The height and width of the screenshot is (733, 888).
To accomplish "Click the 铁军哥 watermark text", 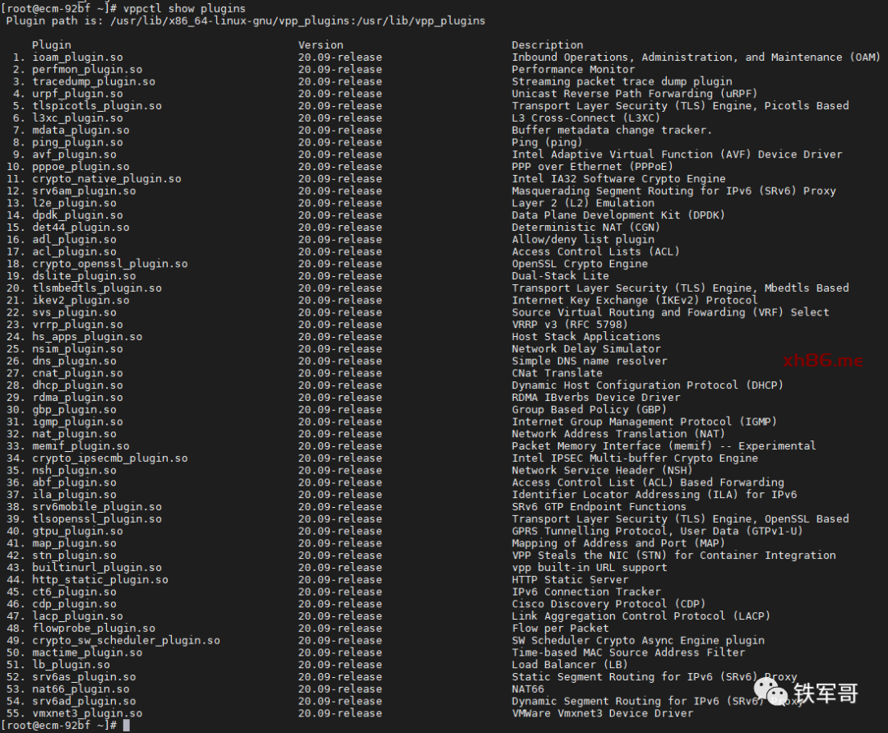I will 826,693.
